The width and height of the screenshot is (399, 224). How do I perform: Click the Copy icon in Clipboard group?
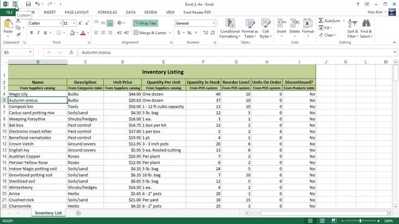click(18, 27)
